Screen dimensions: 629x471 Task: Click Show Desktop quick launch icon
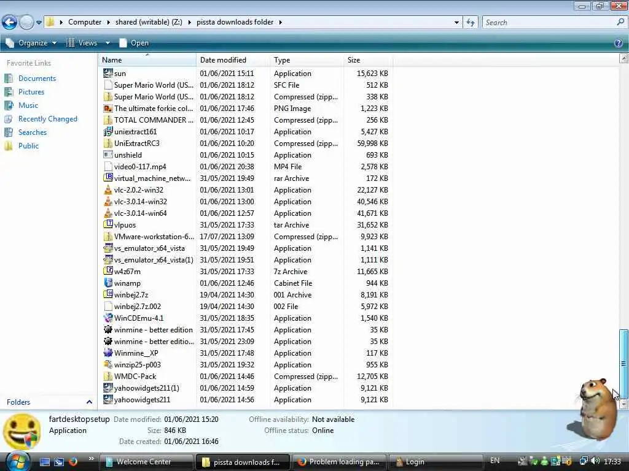coord(45,462)
